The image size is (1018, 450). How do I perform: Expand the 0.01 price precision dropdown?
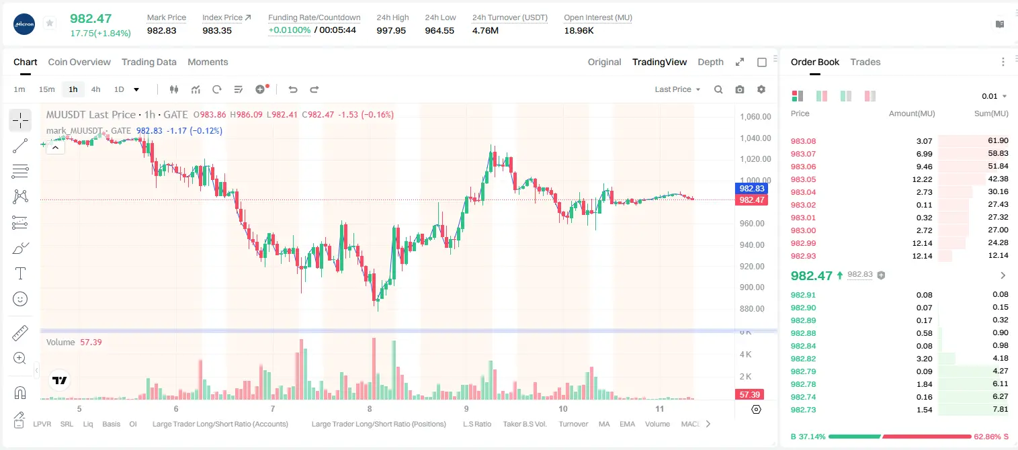tap(994, 96)
